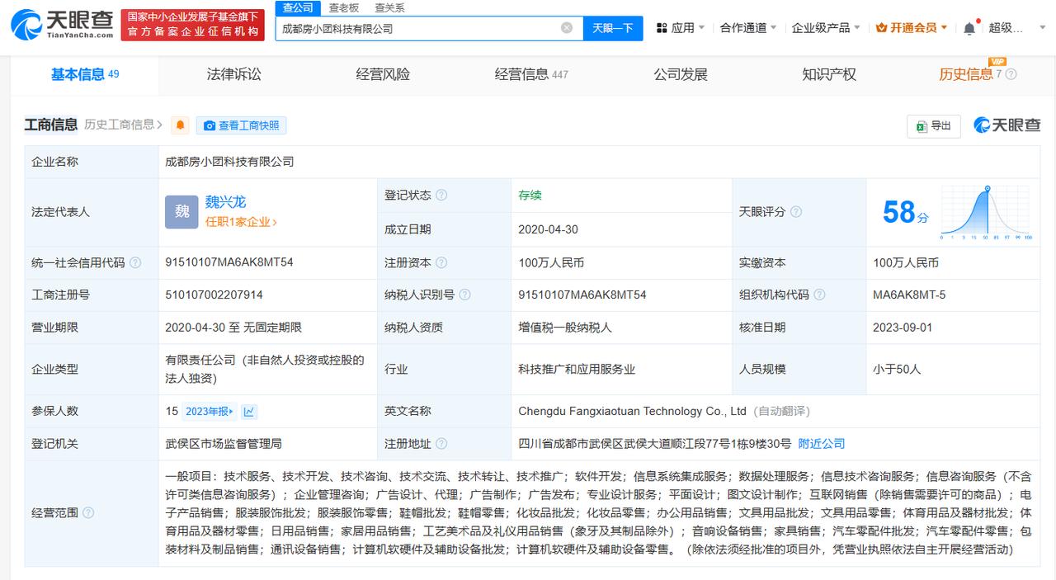Click the 魏 avatar tile
The image size is (1056, 580).
181,212
